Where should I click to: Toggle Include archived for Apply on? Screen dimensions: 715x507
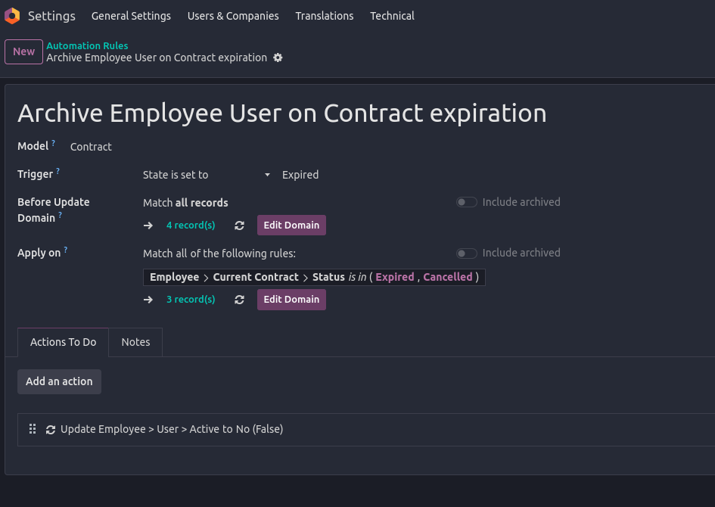pos(466,253)
